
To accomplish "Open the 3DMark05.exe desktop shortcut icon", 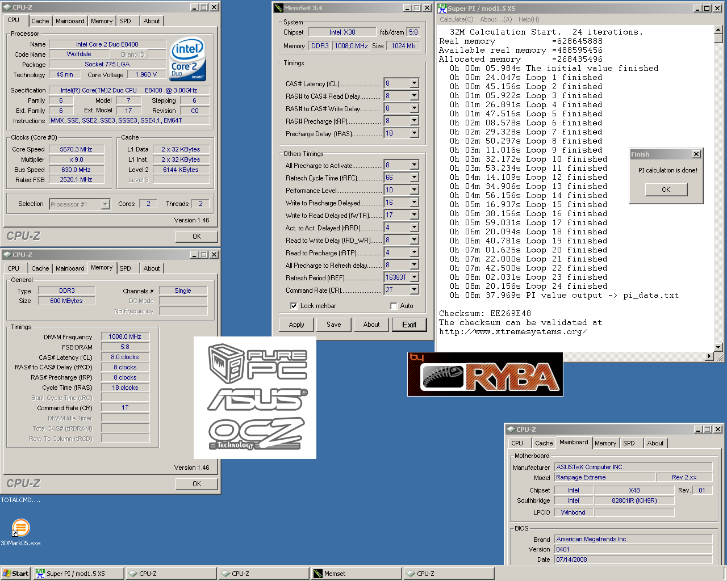I will click(x=20, y=528).
